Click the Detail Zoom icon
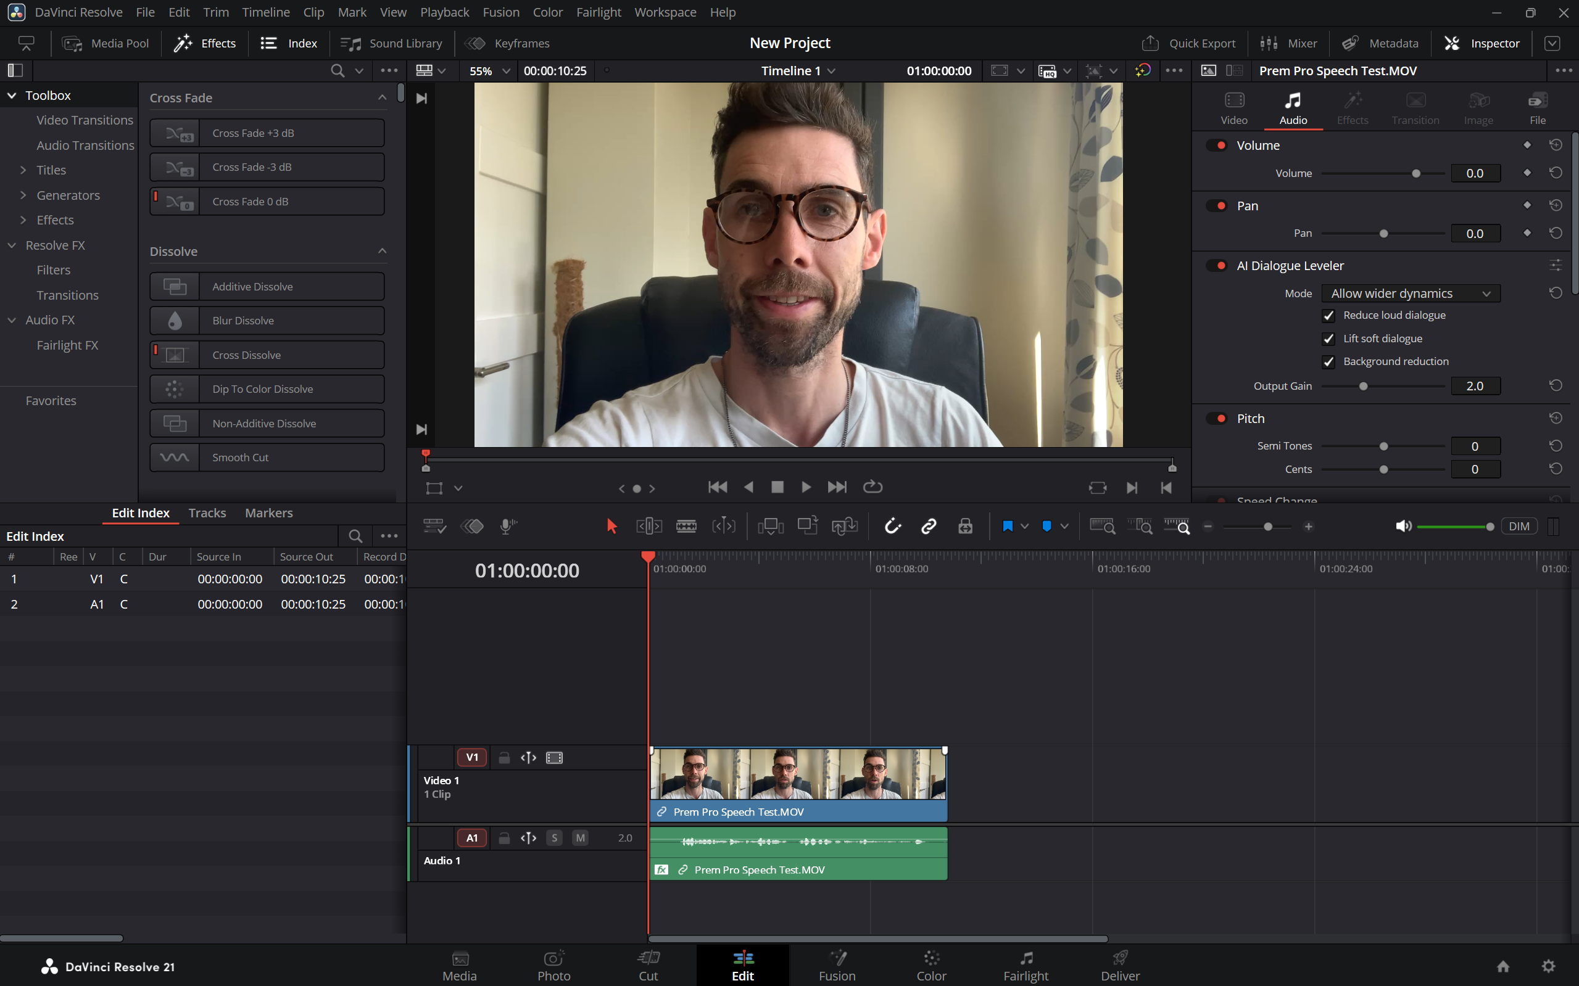Screen dimensions: 1579x986 click(x=1140, y=526)
